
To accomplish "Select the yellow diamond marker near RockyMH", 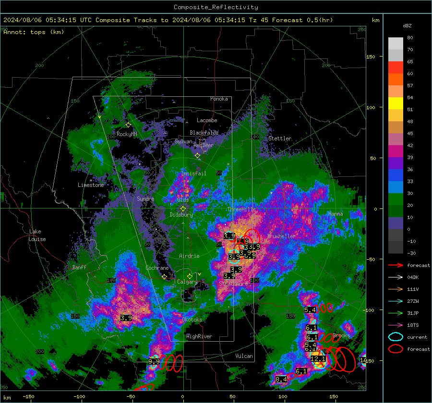I will coord(128,125).
